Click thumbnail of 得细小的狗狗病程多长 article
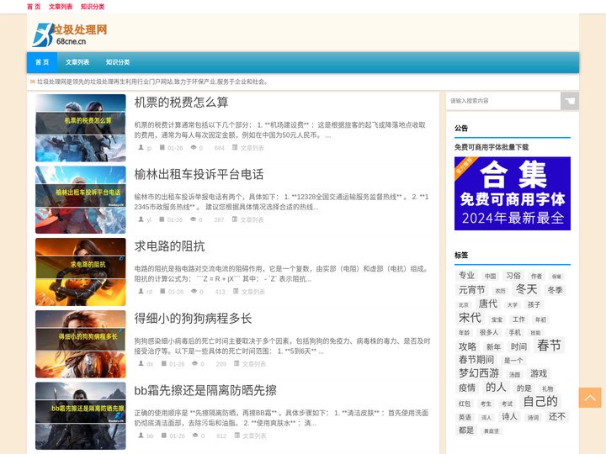The width and height of the screenshot is (606, 454). tap(81, 344)
